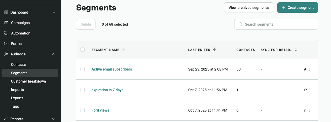Sort by segment name arrow icon
The height and width of the screenshot is (122, 331).
click(x=123, y=49)
